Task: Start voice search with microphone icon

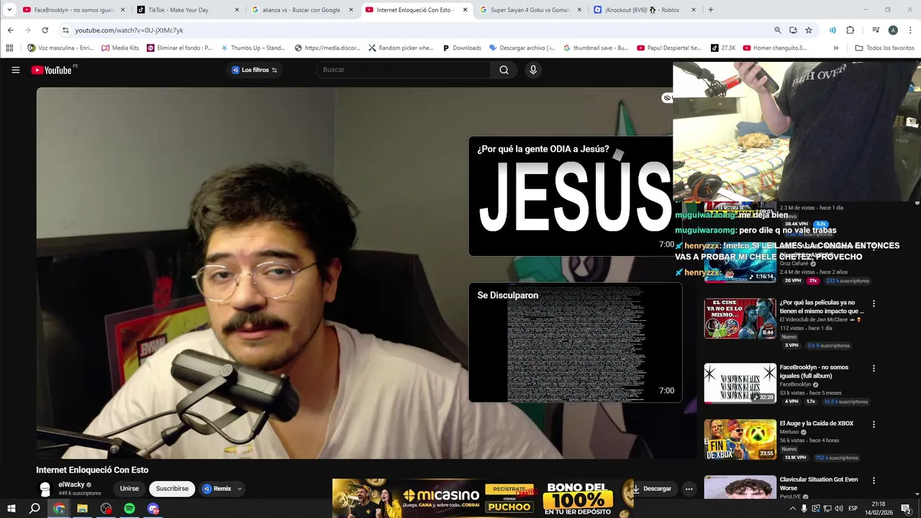Action: tap(533, 70)
